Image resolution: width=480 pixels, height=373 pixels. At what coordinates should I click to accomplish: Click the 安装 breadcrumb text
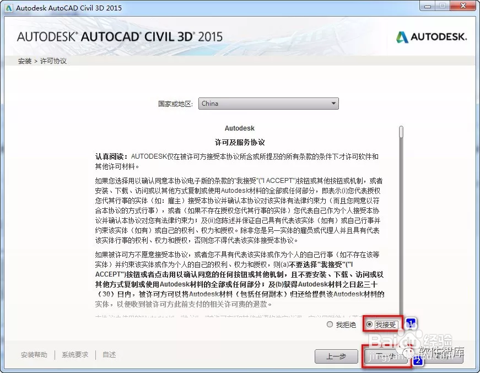(x=25, y=61)
